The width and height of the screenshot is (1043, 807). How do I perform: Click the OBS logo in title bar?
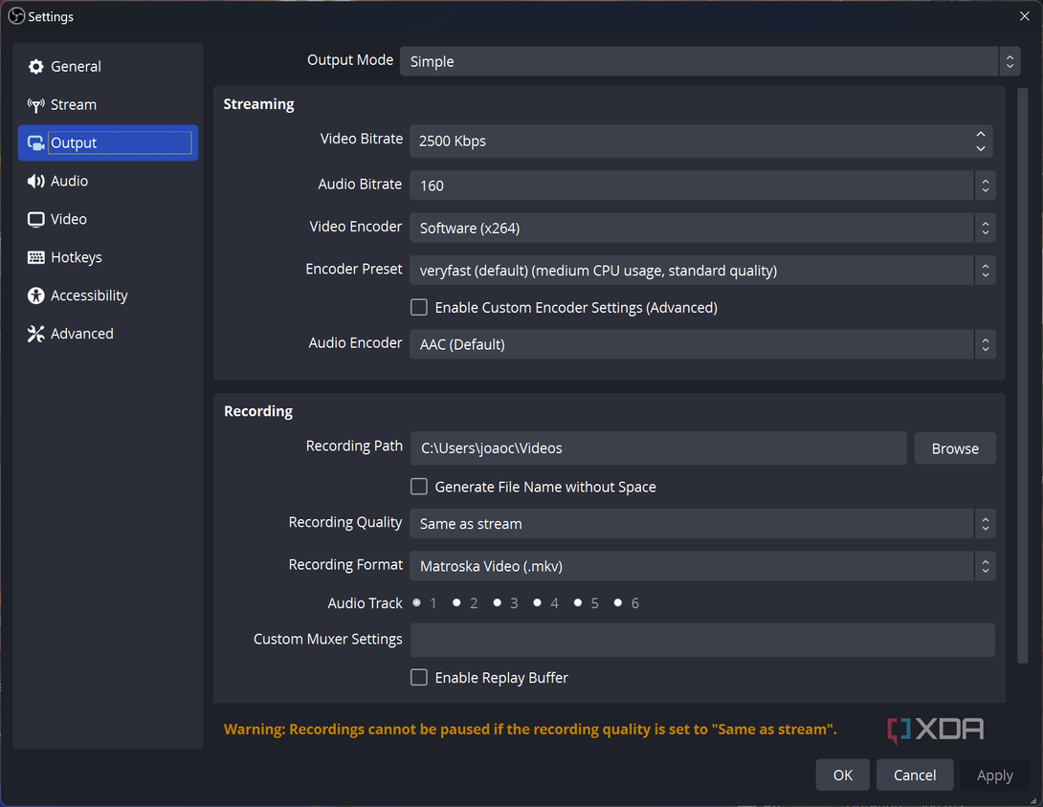point(16,16)
